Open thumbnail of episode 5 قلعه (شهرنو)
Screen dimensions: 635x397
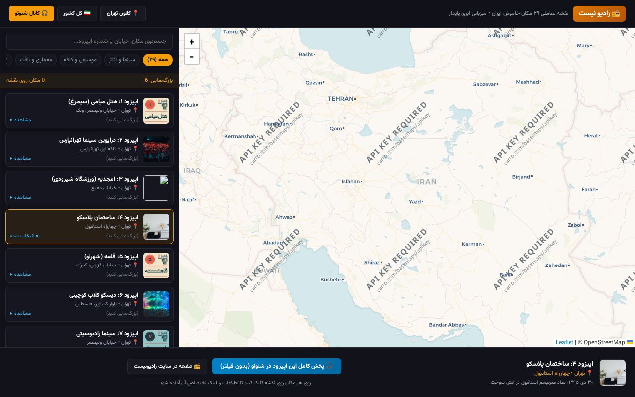[x=156, y=265]
